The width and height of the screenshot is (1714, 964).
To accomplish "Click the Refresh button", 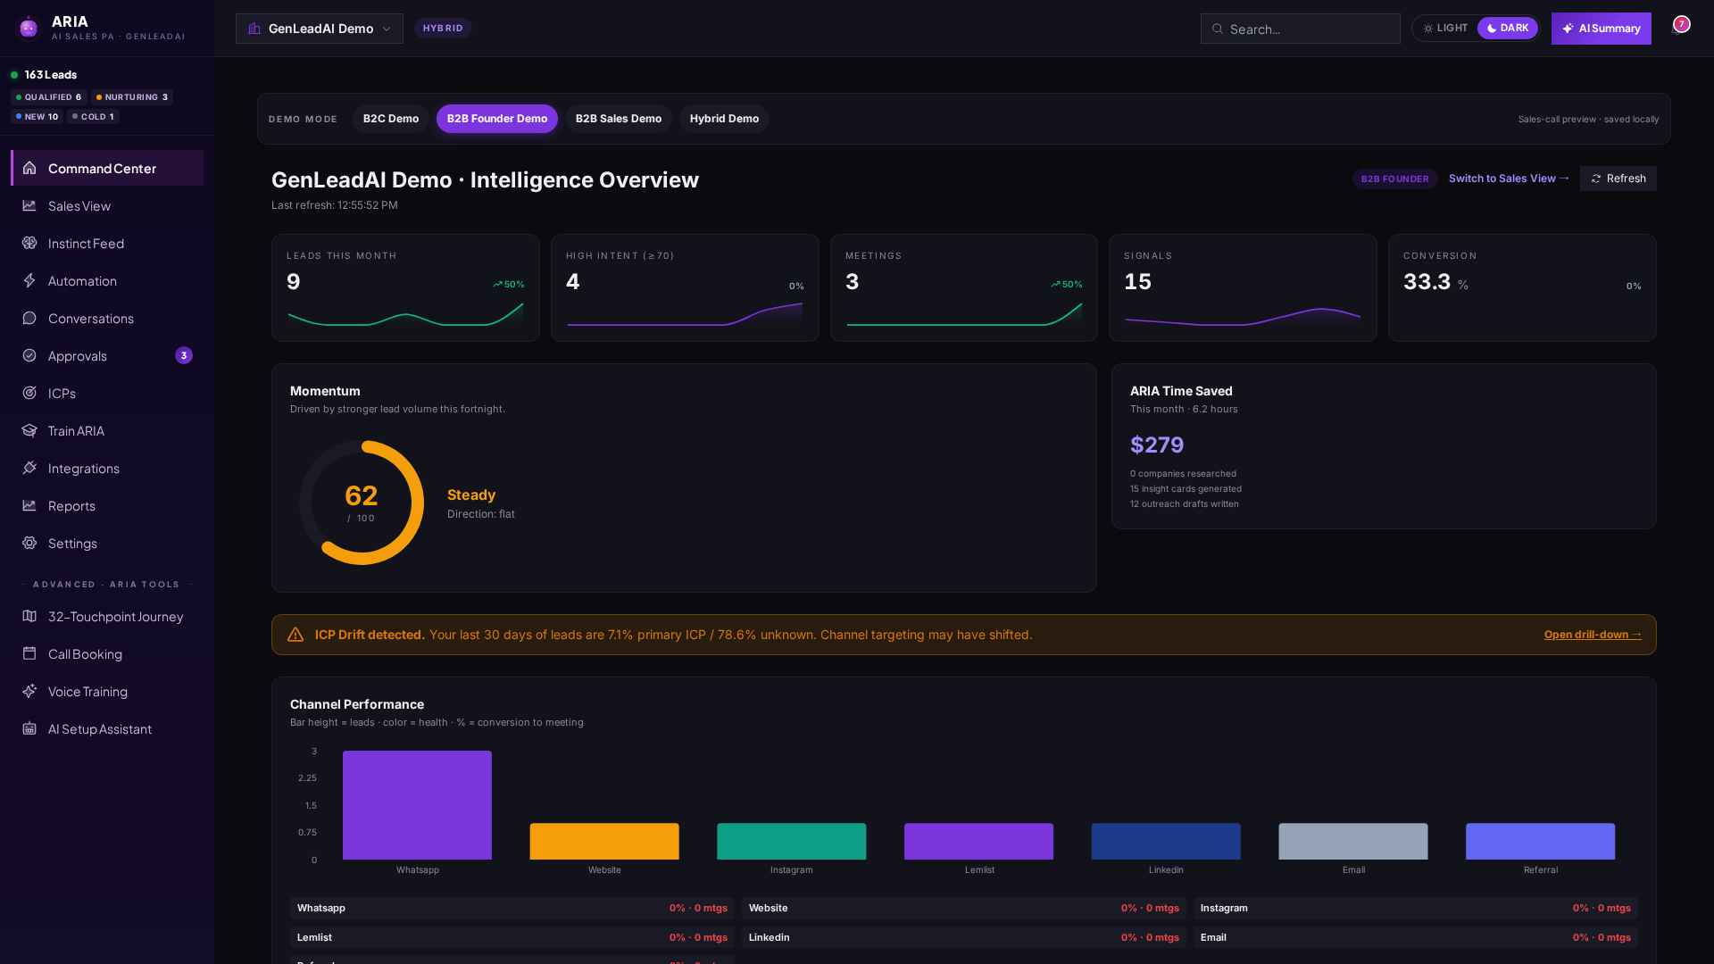I will point(1618,179).
